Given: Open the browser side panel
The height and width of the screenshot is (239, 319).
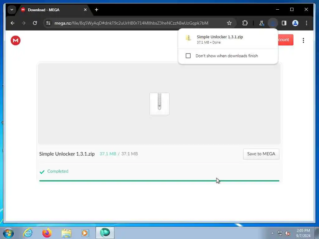Looking at the screenshot, I should (284, 23).
